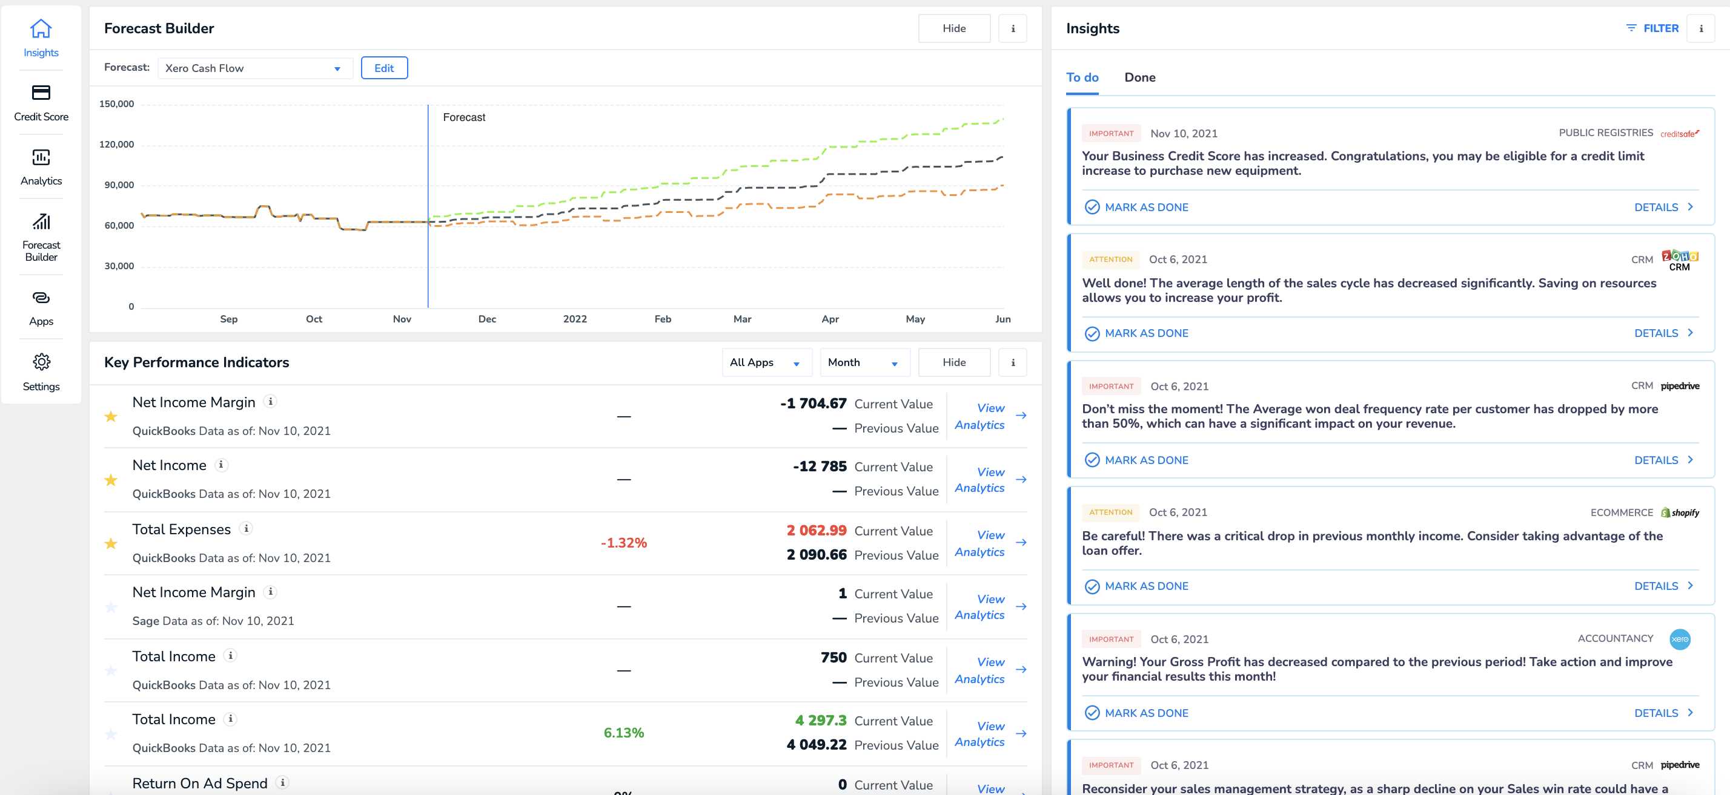Show info for Total Income 750 row
The image size is (1730, 795).
pos(230,655)
